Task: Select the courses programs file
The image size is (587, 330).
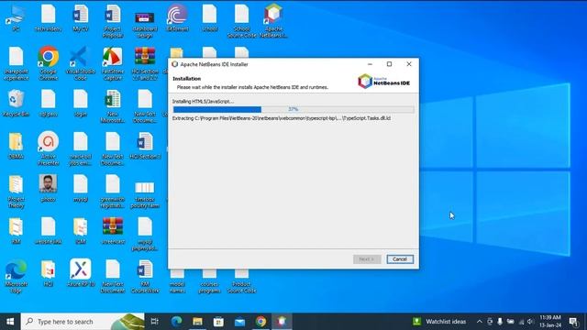Action: [x=209, y=282]
